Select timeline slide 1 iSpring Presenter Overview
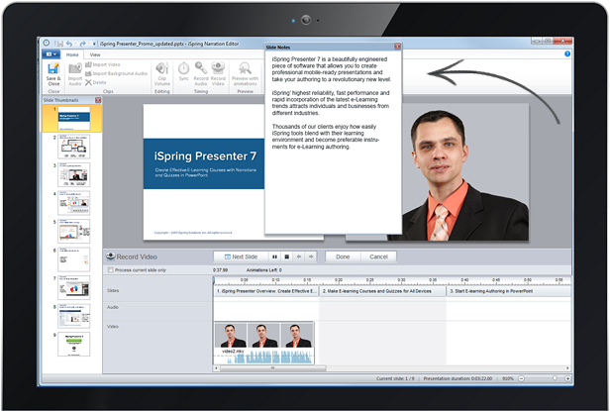The width and height of the screenshot is (610, 411). pos(266,291)
